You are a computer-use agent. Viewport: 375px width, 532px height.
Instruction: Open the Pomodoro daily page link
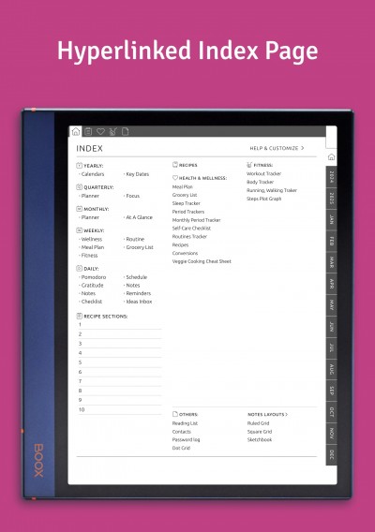pyautogui.click(x=94, y=277)
